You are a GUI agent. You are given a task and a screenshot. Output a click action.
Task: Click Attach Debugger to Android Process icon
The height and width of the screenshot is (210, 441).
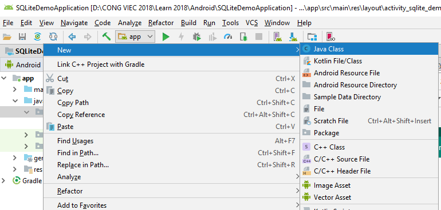243,37
